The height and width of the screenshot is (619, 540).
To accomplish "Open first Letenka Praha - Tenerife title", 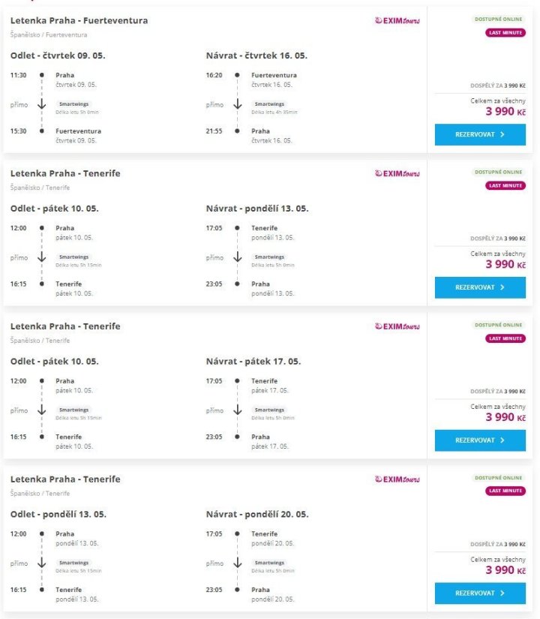I will (x=65, y=173).
